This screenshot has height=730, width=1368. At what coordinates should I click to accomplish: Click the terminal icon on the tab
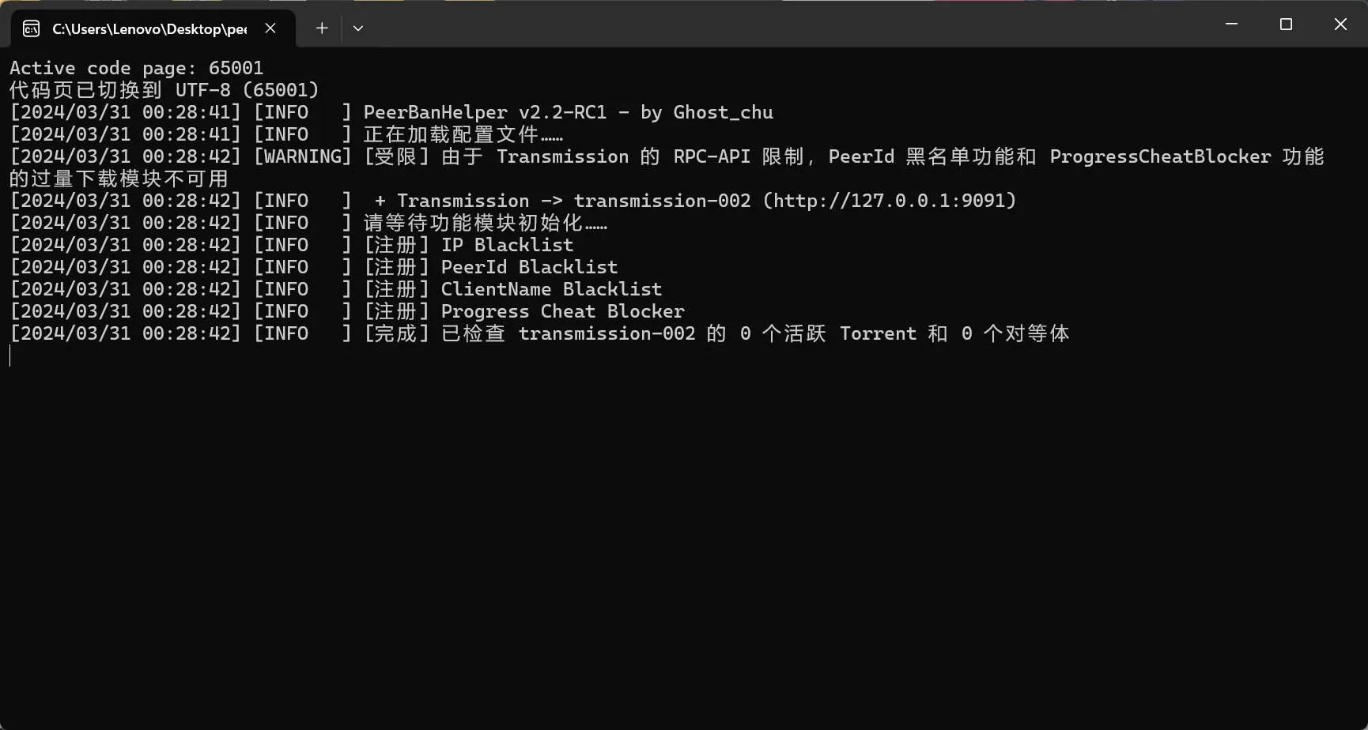31,29
